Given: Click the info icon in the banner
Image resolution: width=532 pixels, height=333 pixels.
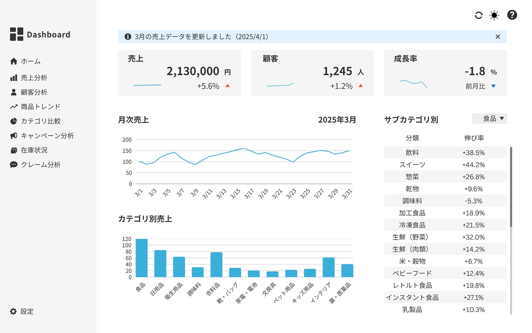Looking at the screenshot, I should tap(128, 37).
